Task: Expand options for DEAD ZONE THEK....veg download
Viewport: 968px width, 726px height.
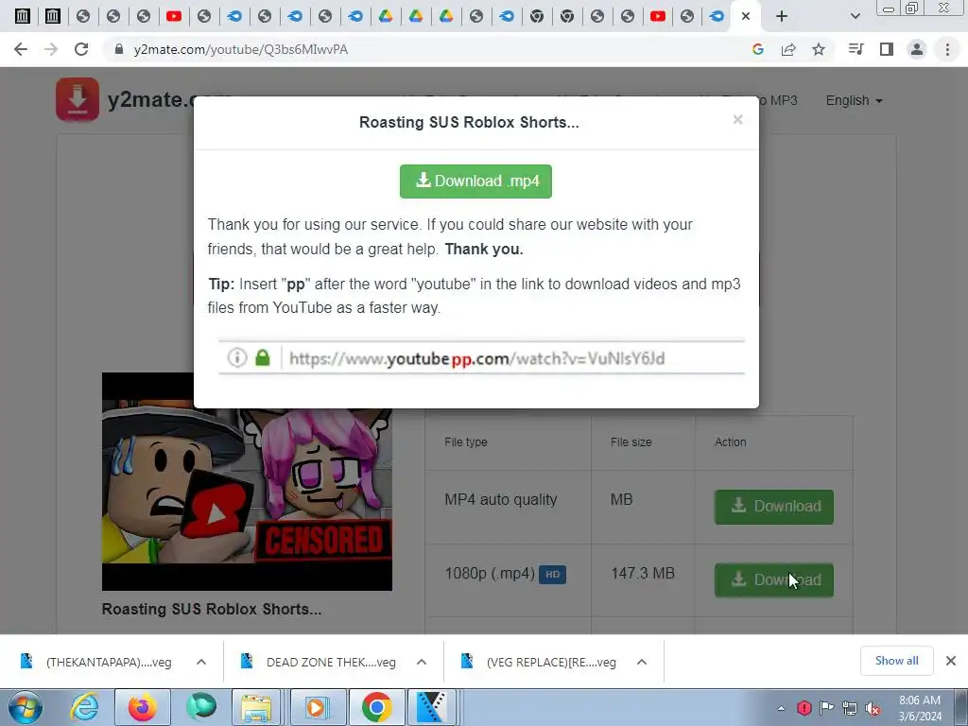Action: pyautogui.click(x=422, y=662)
